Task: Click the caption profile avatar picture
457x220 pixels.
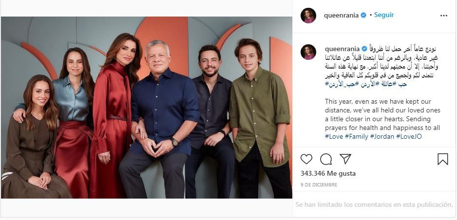Action: [x=308, y=52]
